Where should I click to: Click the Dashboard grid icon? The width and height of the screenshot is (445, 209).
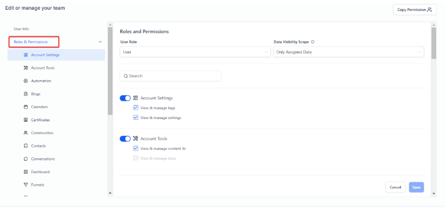coord(26,172)
